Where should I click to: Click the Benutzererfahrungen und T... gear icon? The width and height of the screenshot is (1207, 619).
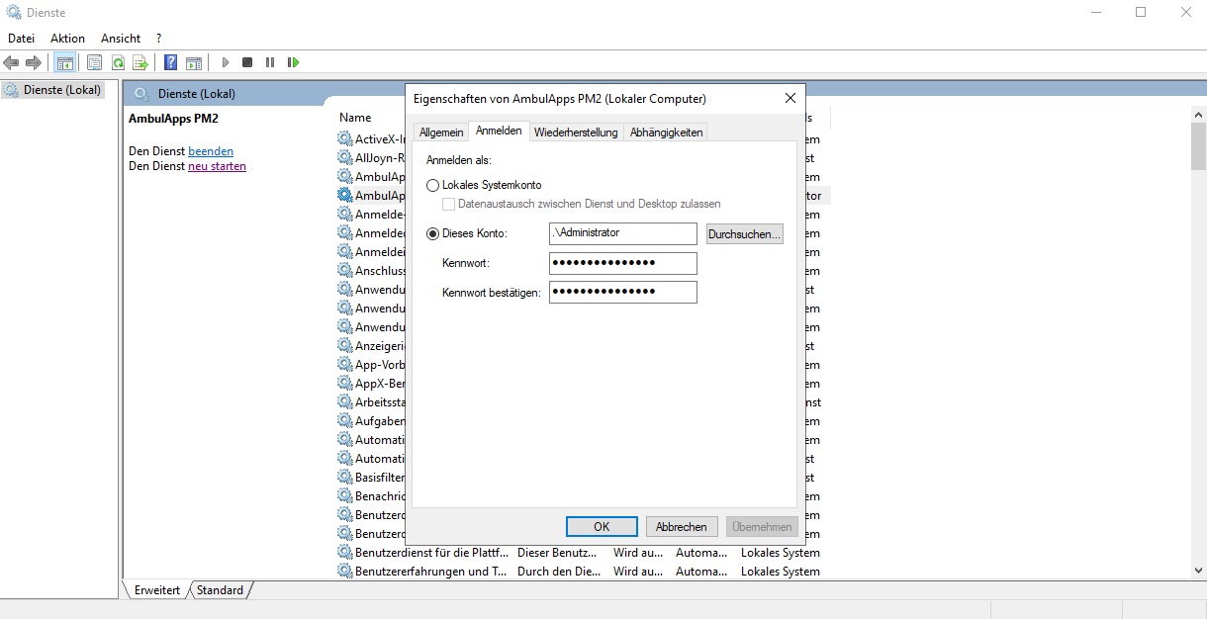tap(345, 571)
